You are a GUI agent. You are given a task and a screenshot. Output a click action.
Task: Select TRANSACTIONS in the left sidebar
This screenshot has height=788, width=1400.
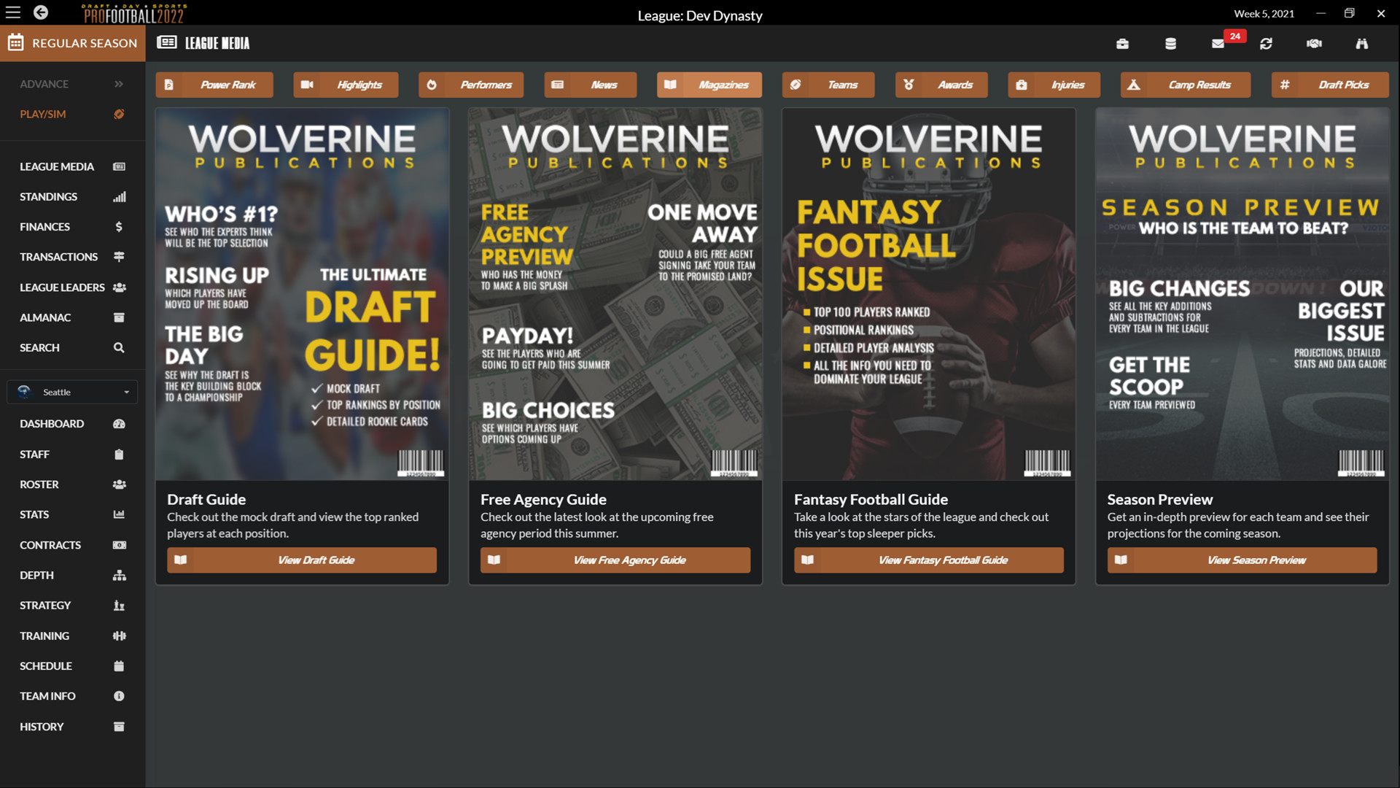click(71, 257)
